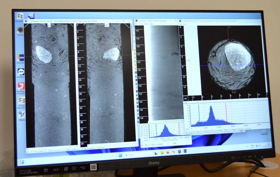
Task: Click Reset under the CT Slices histogram
Action: pyautogui.click(x=187, y=129)
